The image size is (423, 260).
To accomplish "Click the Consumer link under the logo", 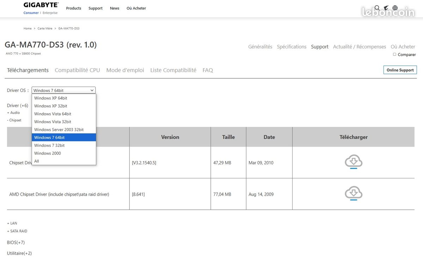I will pos(31,13).
